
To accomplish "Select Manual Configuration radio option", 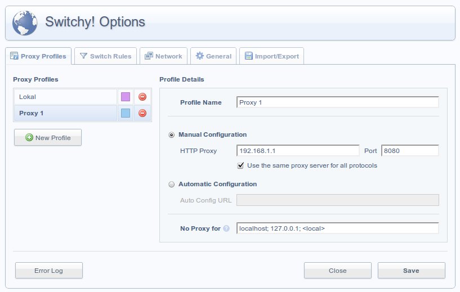I will [172, 135].
